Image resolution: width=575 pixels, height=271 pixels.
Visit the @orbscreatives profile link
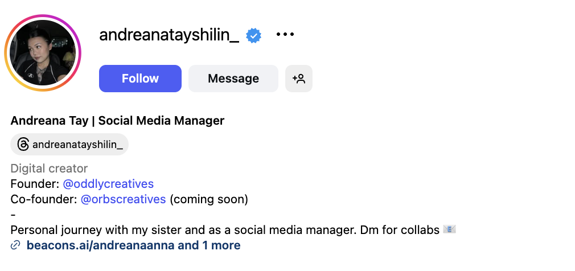coord(124,199)
